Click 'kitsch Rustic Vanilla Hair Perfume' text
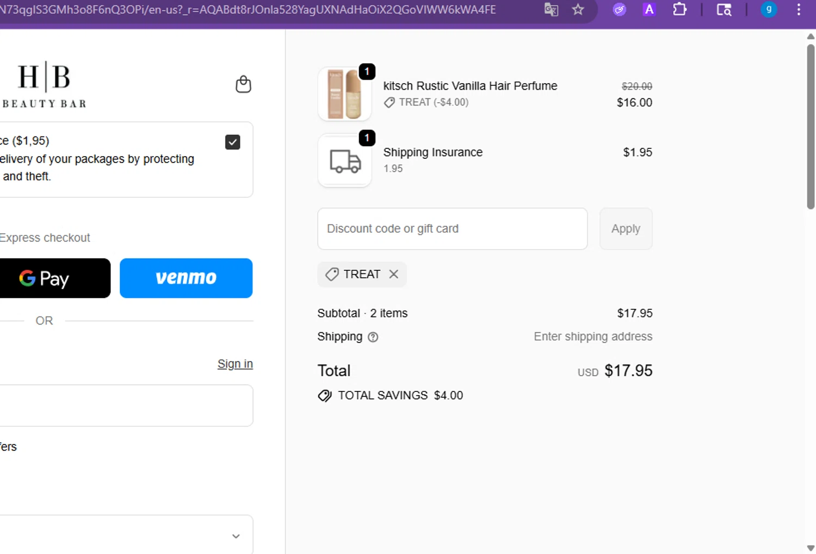Viewport: 816px width, 554px height. pos(470,86)
